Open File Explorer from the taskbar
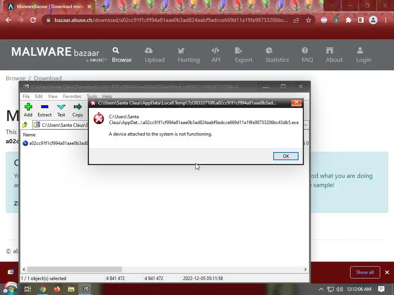This screenshot has width=394, height=295. pyautogui.click(x=71, y=289)
